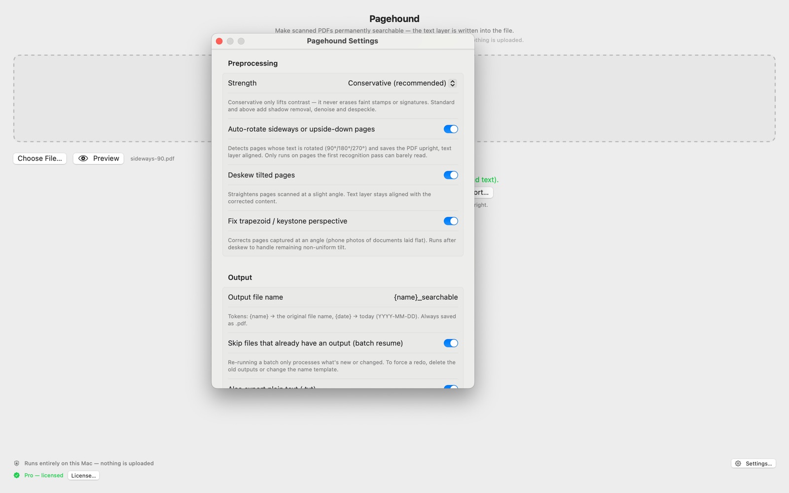Click the Preprocessing section heading
Image resolution: width=789 pixels, height=493 pixels.
252,63
